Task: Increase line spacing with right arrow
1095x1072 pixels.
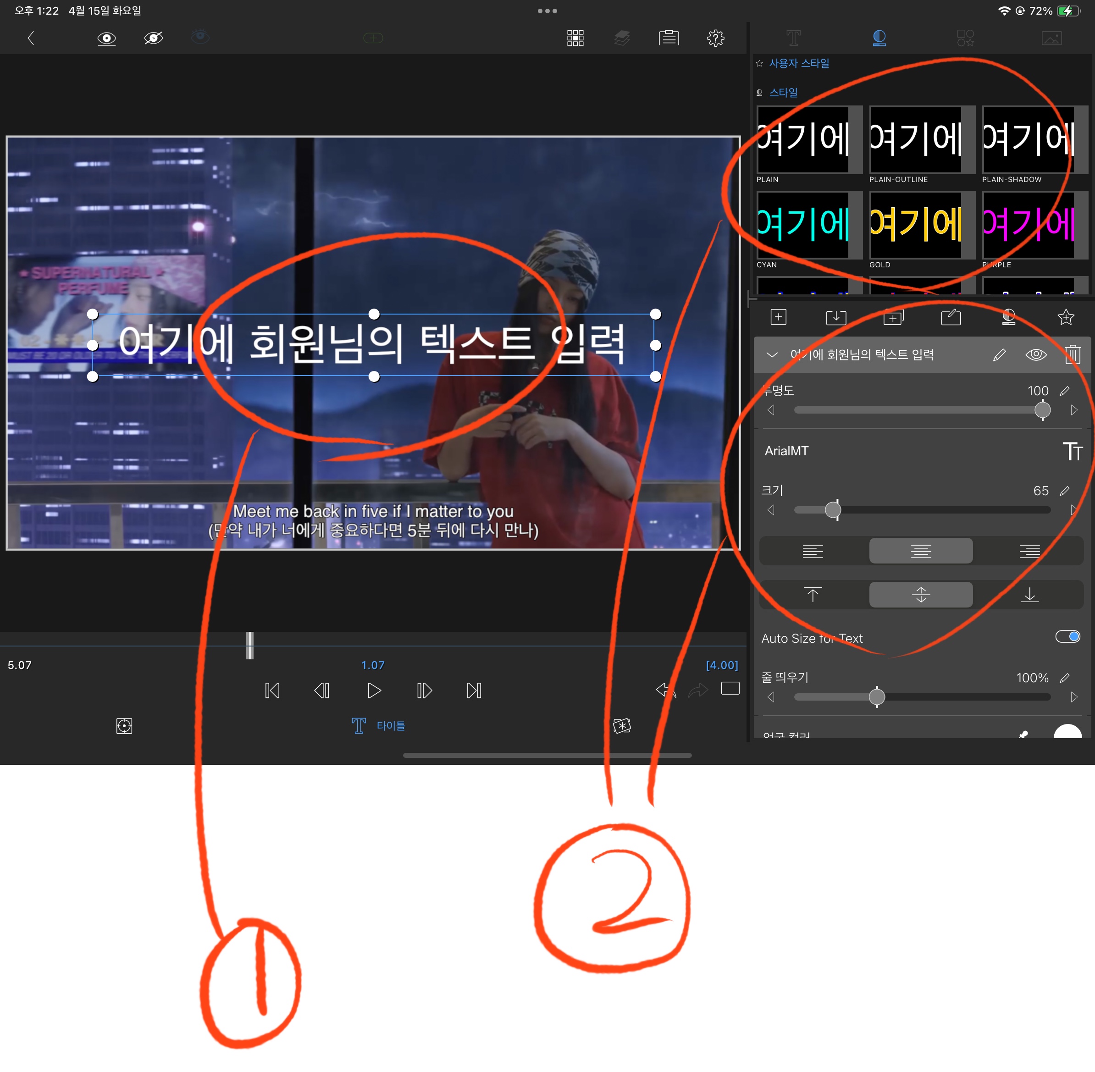Action: tap(1073, 697)
